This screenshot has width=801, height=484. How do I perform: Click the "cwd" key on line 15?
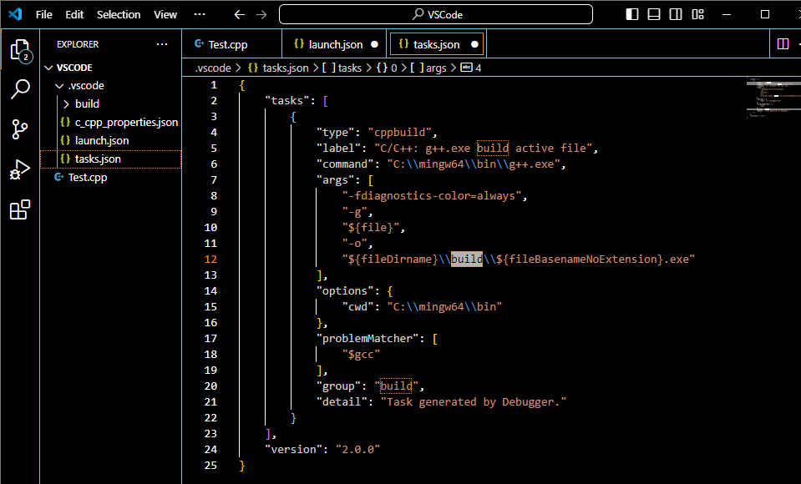tap(358, 306)
